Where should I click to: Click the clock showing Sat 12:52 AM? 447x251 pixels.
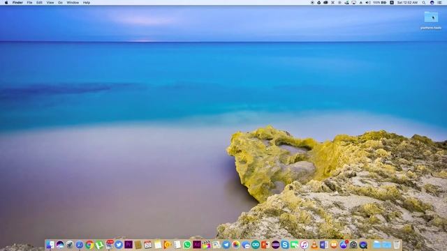(x=407, y=3)
